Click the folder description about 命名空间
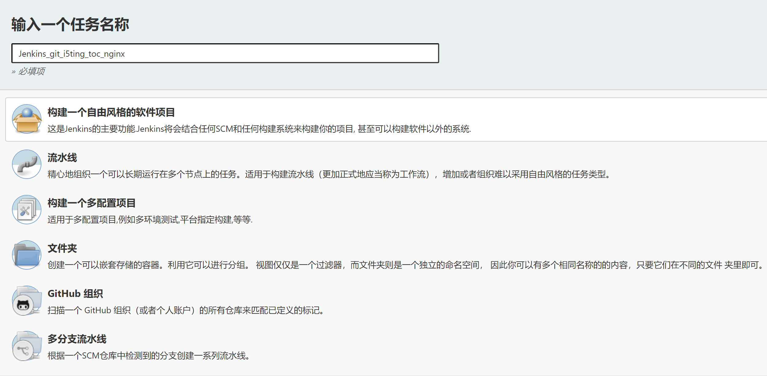The width and height of the screenshot is (767, 376). 405,265
